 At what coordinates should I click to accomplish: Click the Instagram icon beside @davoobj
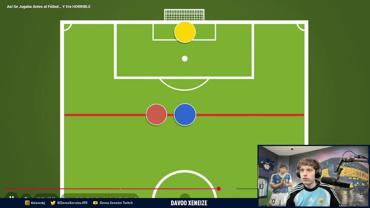(27, 203)
